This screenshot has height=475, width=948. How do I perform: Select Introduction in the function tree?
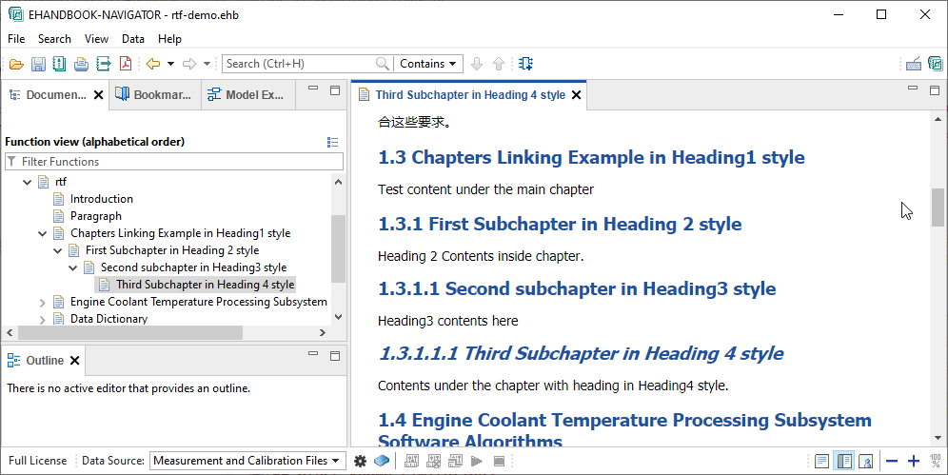[101, 199]
